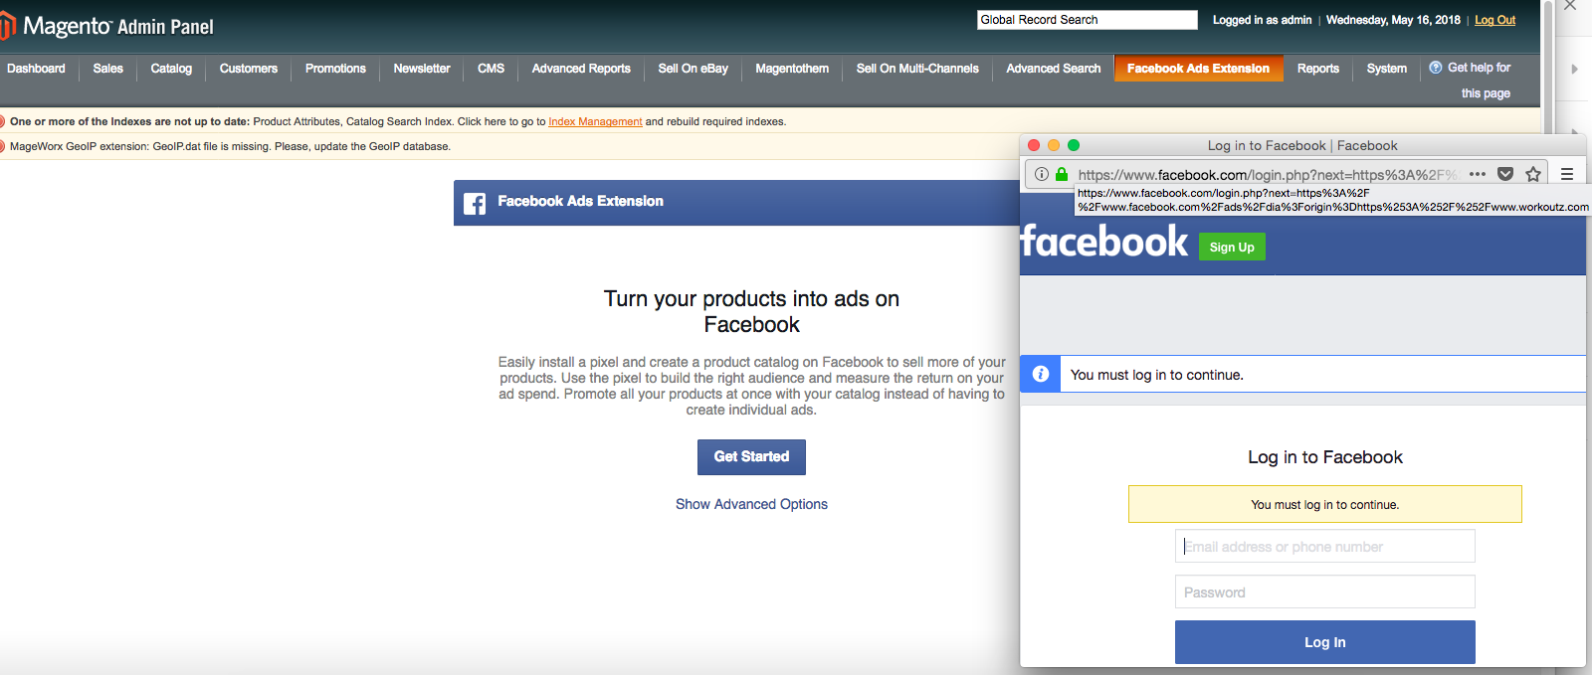Click the Facebook logo icon in extension header

coord(475,203)
